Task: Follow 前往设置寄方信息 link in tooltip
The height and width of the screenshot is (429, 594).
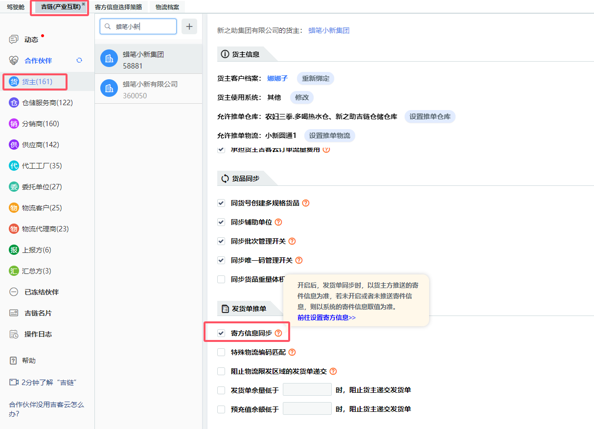Action: (x=326, y=317)
